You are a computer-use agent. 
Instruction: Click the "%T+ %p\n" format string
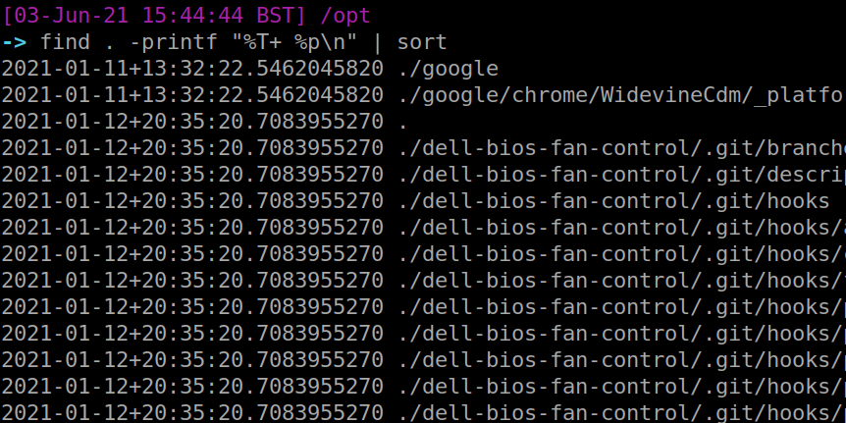tap(291, 42)
